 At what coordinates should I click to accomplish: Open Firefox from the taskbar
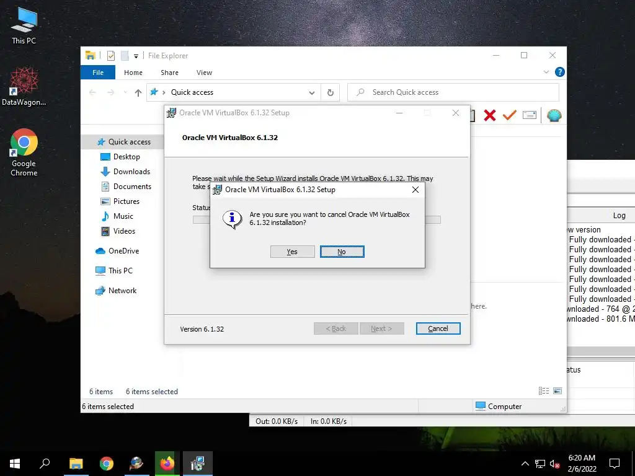point(167,464)
